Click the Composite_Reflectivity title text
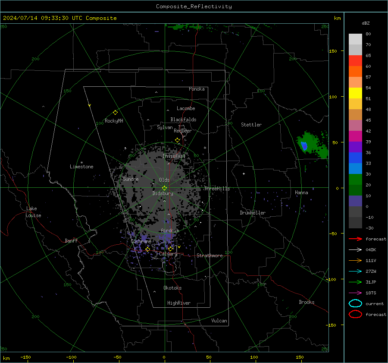The height and width of the screenshot is (363, 388). [x=194, y=6]
